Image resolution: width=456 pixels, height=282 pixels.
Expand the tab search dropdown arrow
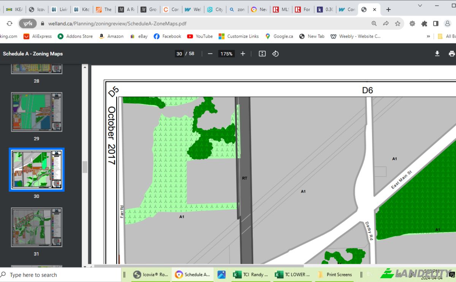(x=420, y=6)
